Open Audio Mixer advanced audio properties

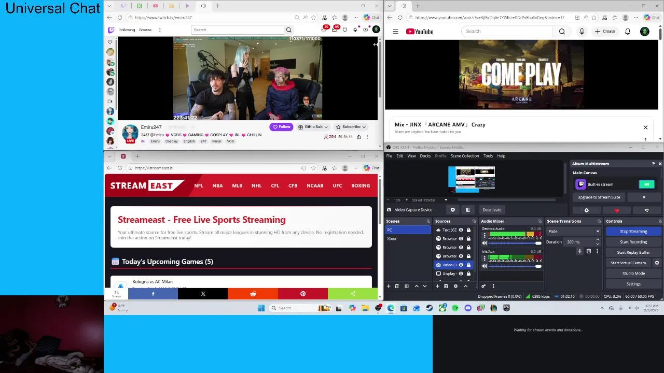coord(483,286)
